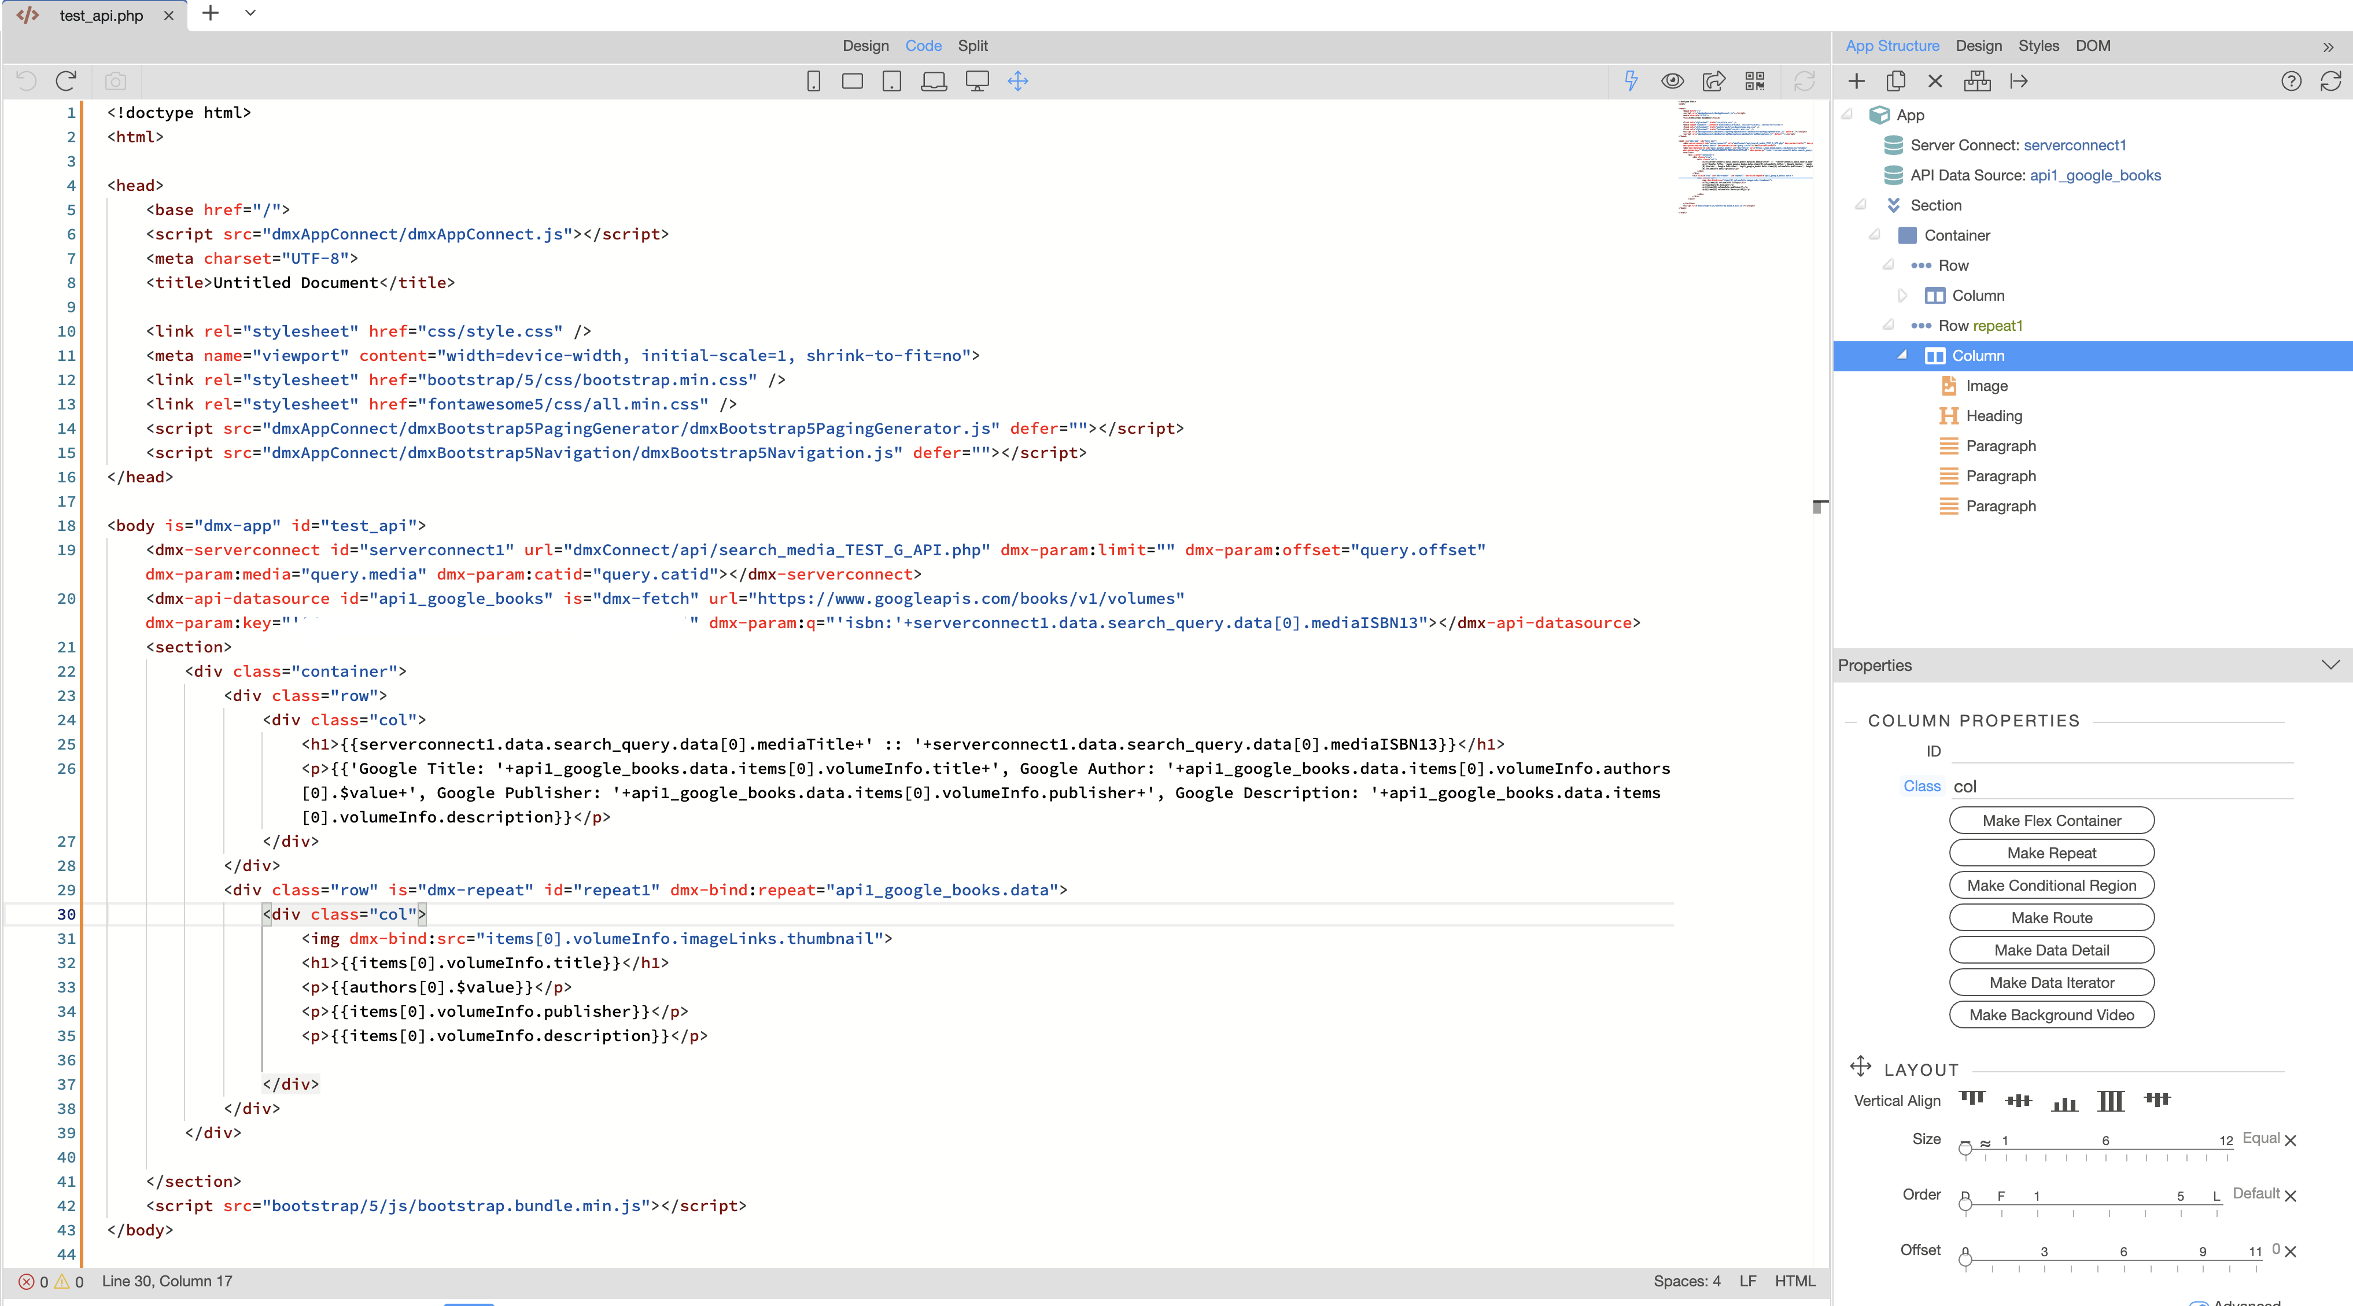
Task: Switch to Split view
Action: [x=973, y=46]
